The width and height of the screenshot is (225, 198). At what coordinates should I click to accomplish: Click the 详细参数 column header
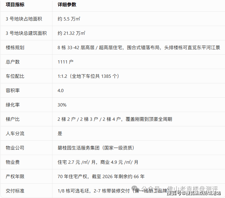point(67,5)
